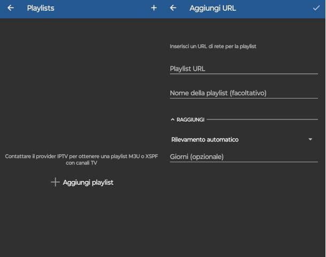The width and height of the screenshot is (326, 257).
Task: Click the divider line right of RAGGIUNGI
Action: 262,120
